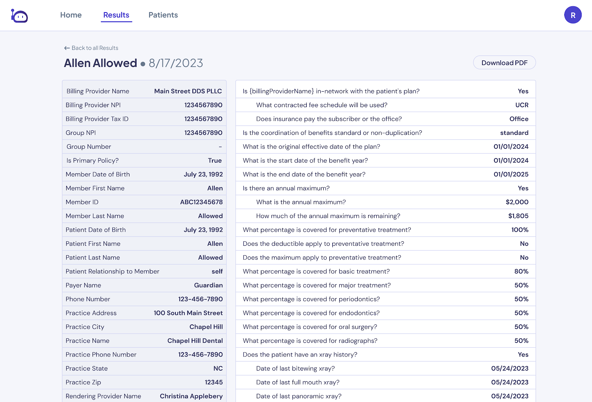This screenshot has height=402, width=592.
Task: Click the Allen Allowed heading
Action: (101, 63)
